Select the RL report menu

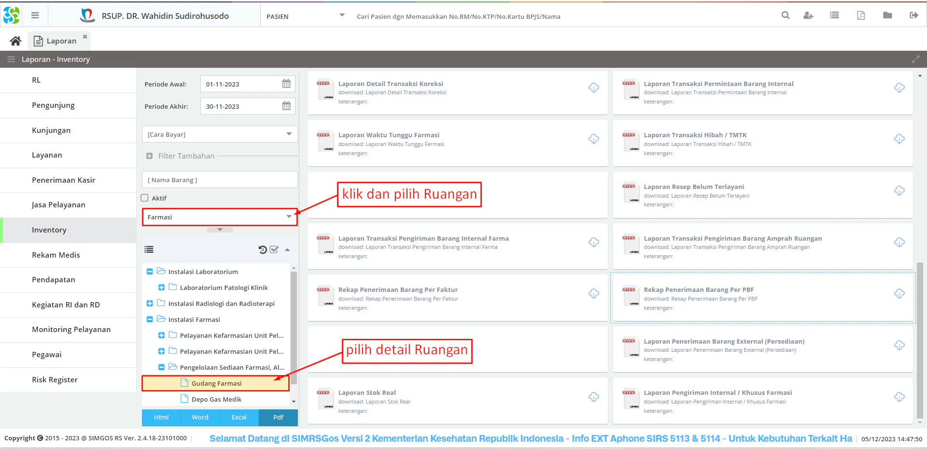pos(68,80)
